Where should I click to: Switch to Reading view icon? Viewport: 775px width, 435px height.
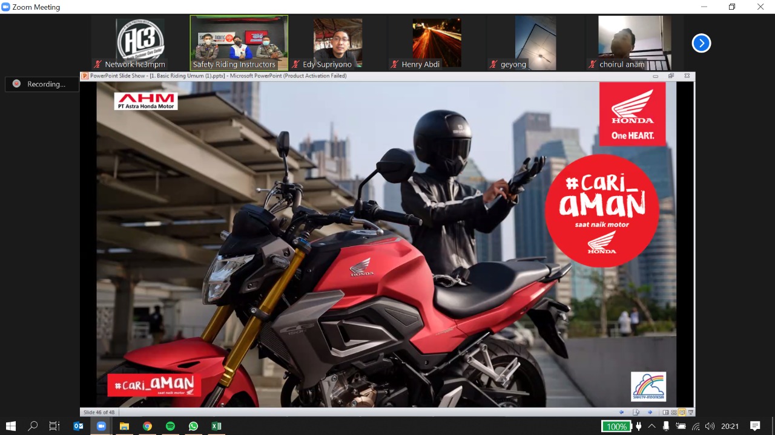(x=682, y=412)
